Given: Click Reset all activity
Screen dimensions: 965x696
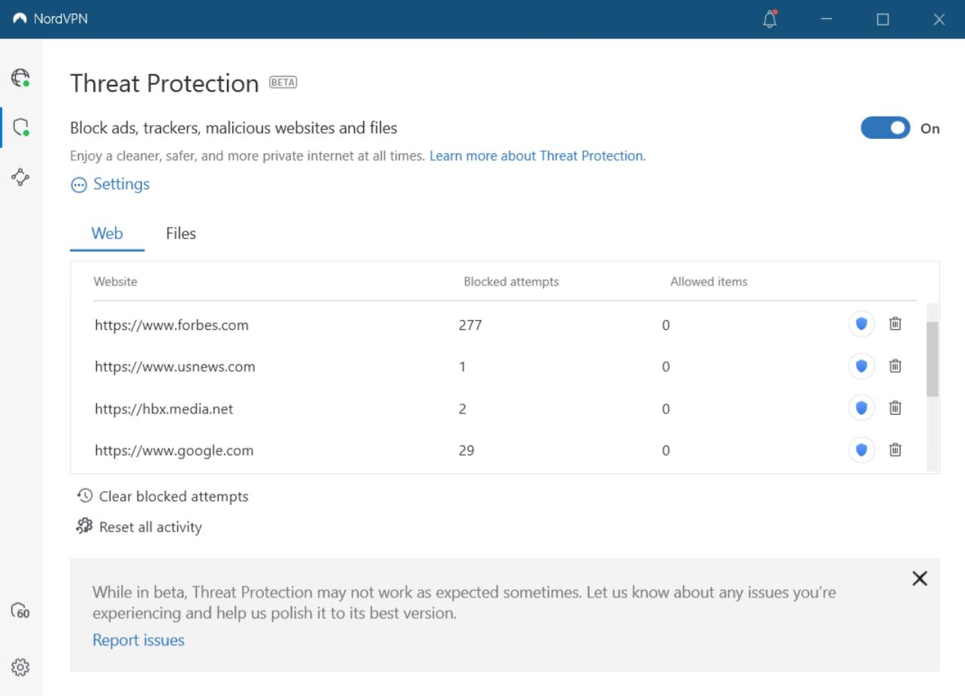Looking at the screenshot, I should tap(140, 527).
